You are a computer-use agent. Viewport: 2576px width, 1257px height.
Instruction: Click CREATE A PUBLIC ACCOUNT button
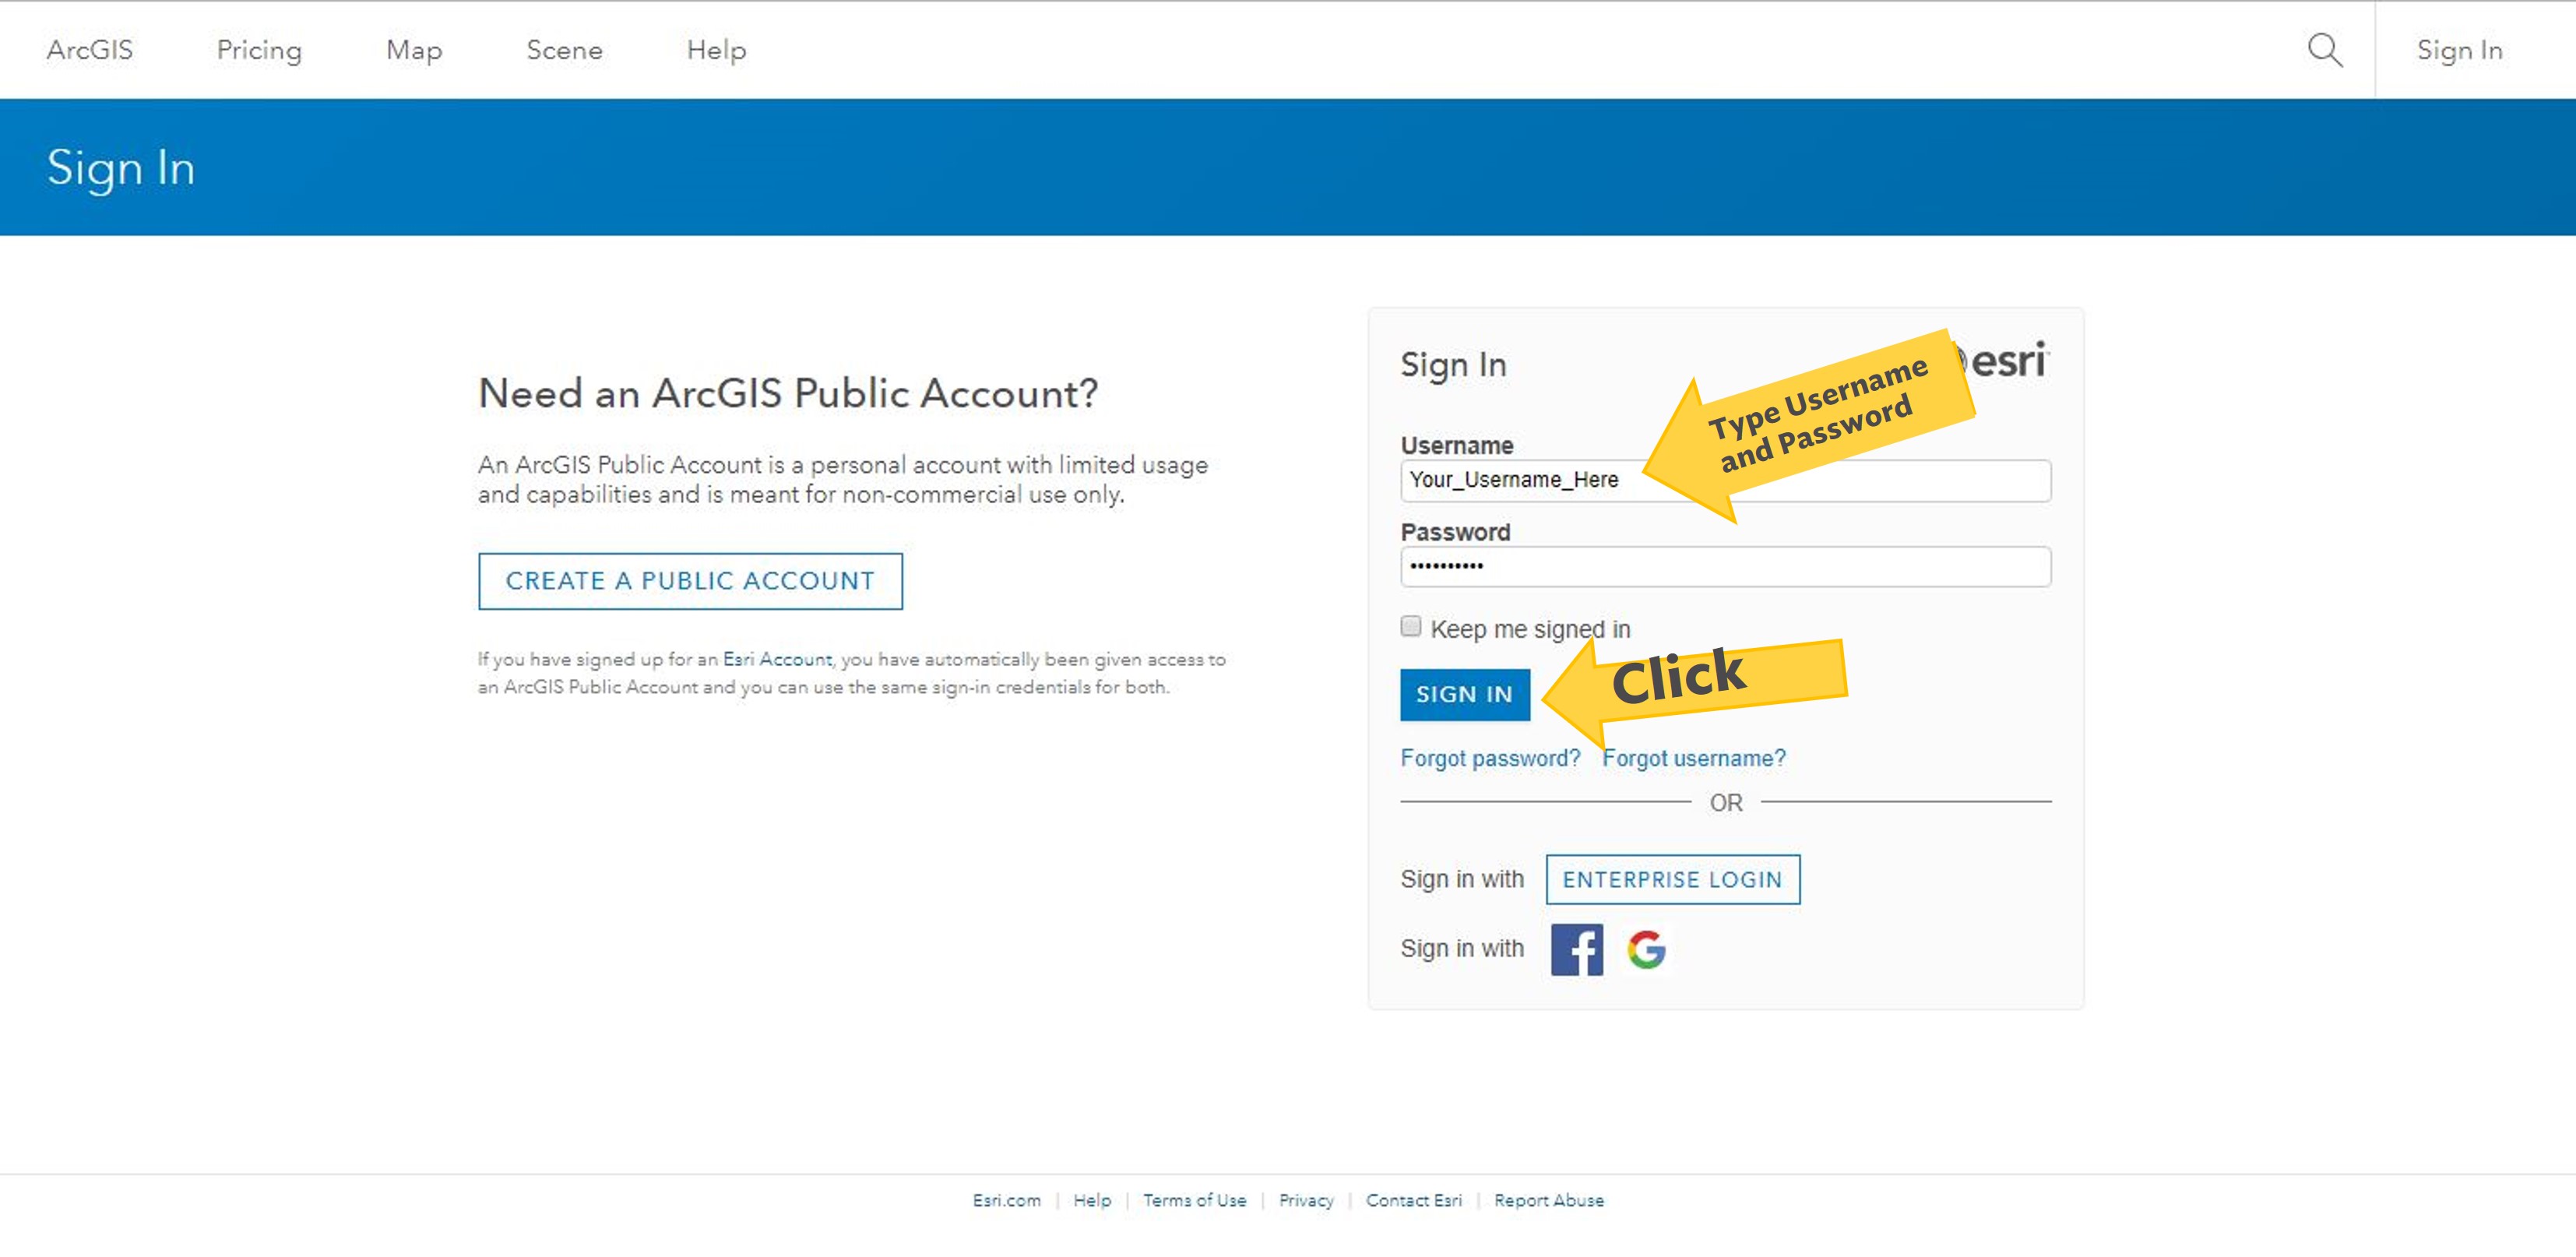(690, 581)
